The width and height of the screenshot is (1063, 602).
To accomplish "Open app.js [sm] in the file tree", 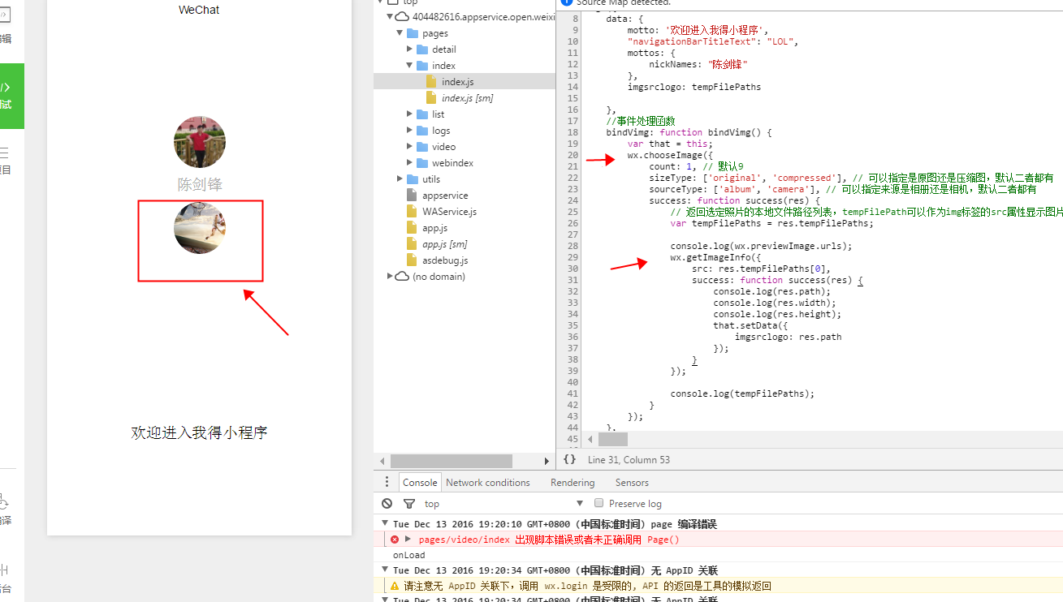I will [x=444, y=244].
